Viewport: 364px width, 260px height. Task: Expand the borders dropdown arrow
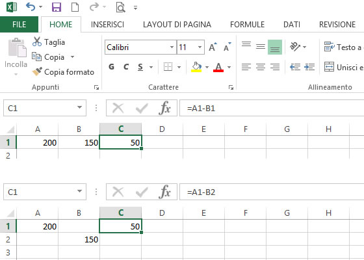(179, 68)
